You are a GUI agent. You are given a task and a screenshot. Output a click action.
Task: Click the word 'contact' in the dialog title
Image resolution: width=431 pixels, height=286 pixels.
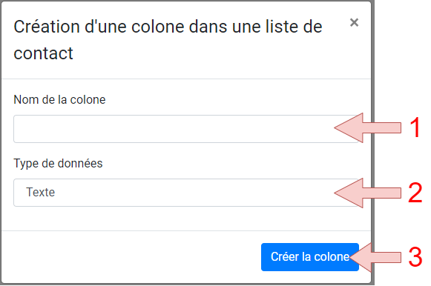(44, 53)
